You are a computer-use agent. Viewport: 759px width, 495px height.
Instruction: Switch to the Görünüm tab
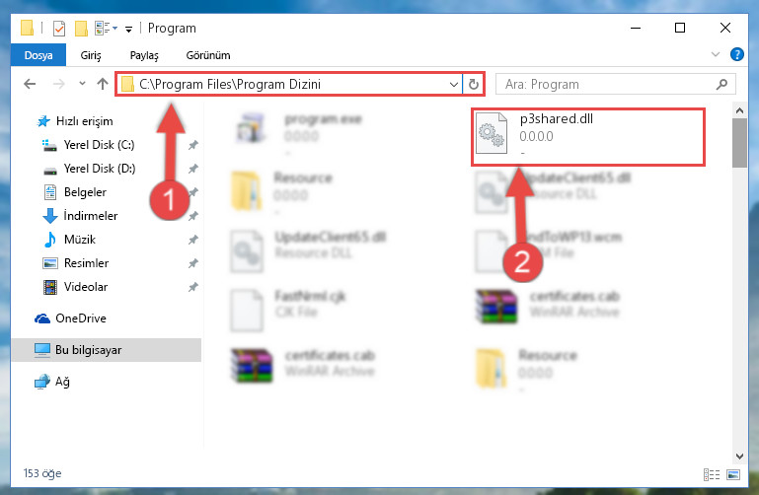coord(208,55)
